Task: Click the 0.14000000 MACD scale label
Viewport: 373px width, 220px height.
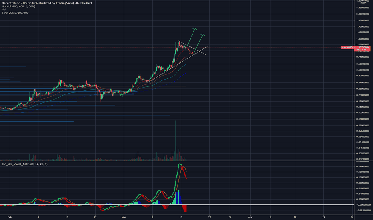Action: pyautogui.click(x=363, y=166)
